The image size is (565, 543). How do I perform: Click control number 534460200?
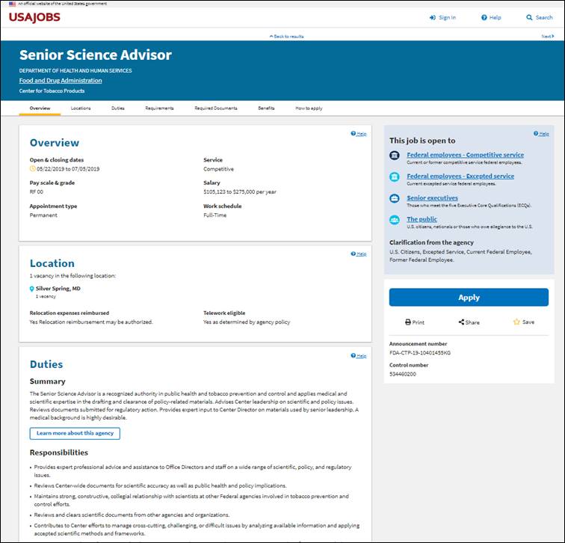(x=403, y=374)
